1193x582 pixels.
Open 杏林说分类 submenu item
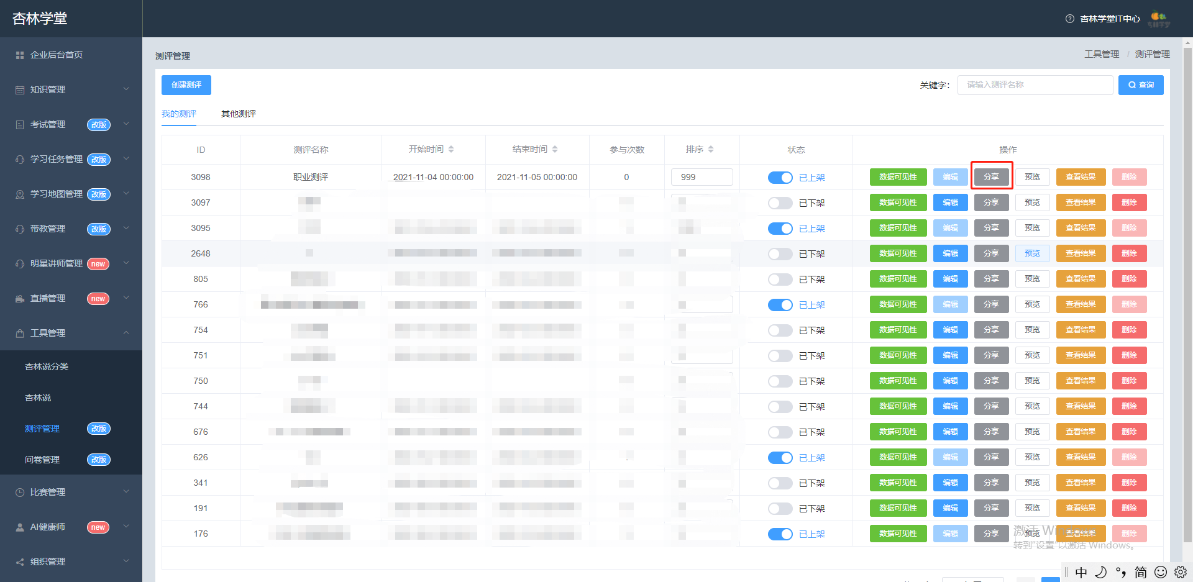[47, 366]
